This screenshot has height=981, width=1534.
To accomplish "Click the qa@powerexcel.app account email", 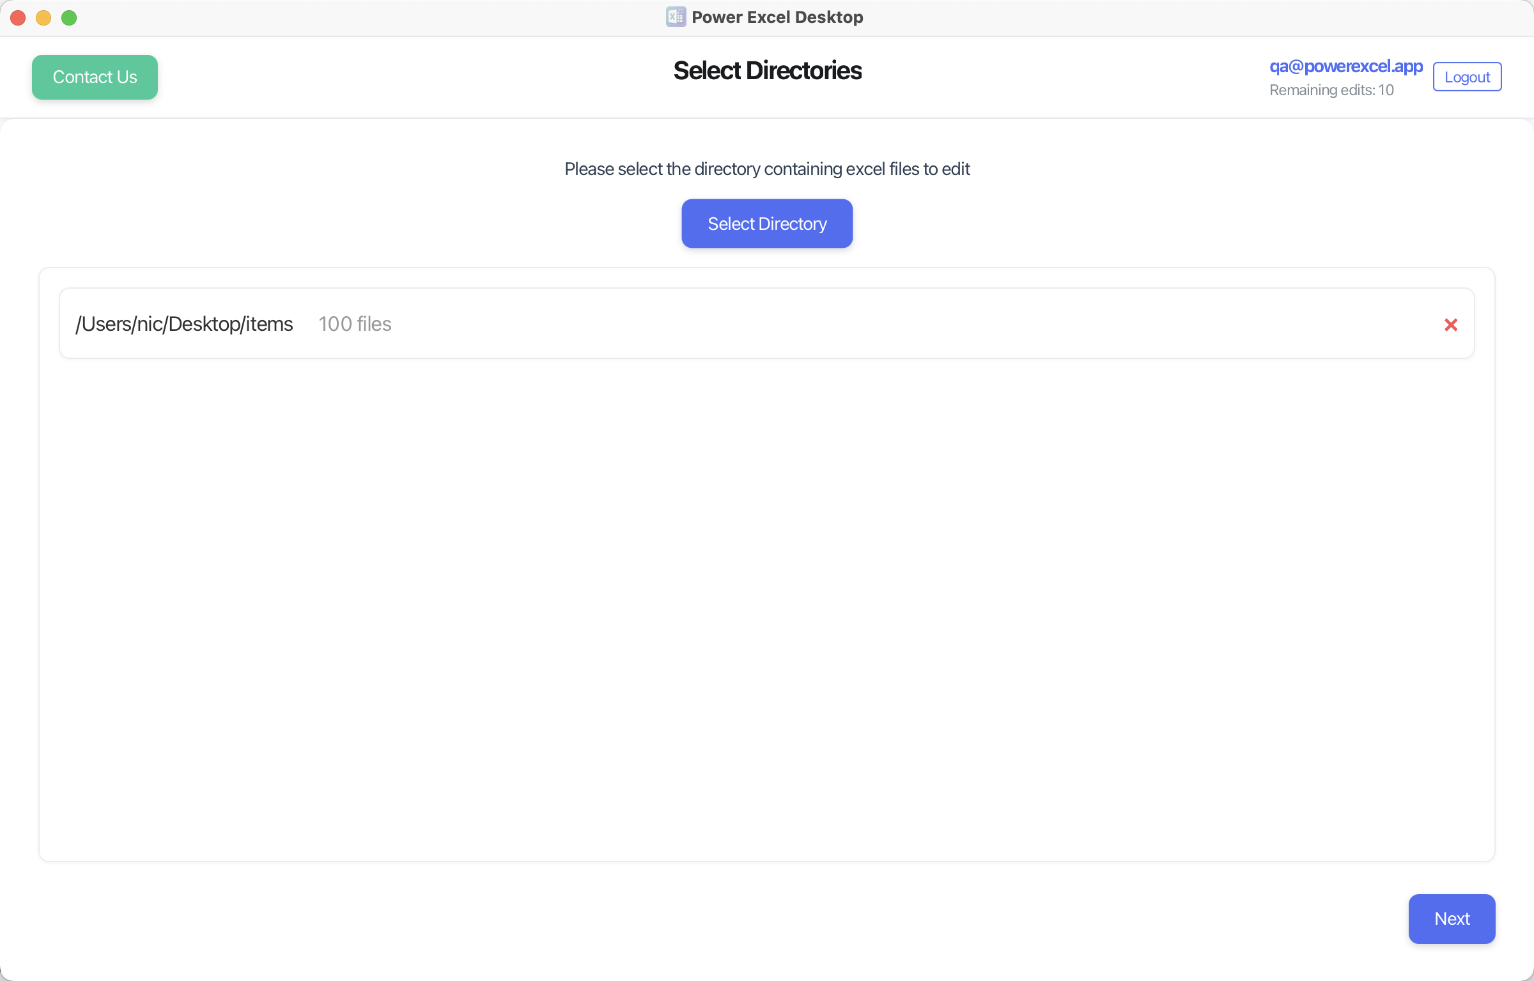I will [1345, 66].
